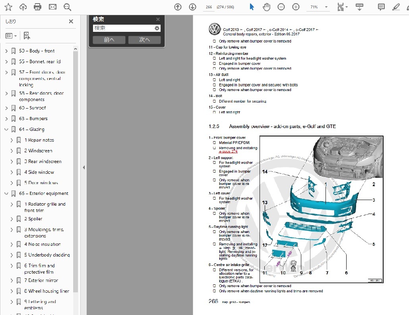The image size is (409, 315).
Task: Close the bookmarks panel
Action: tap(71, 21)
